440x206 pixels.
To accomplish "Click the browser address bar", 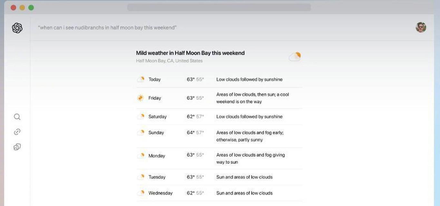I will 219,7.
